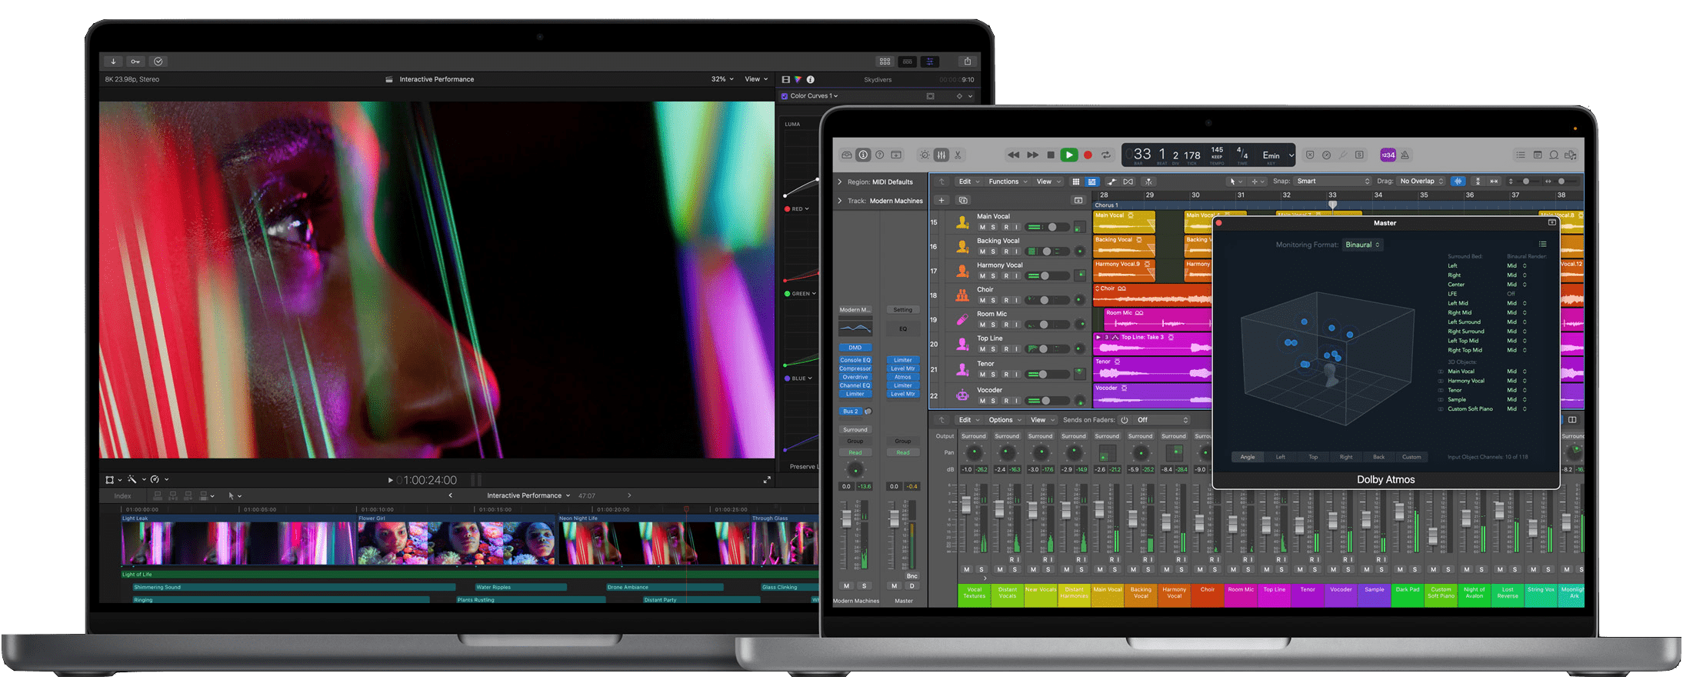
Task: Enable input monitoring on Choir track
Action: coord(1016,300)
